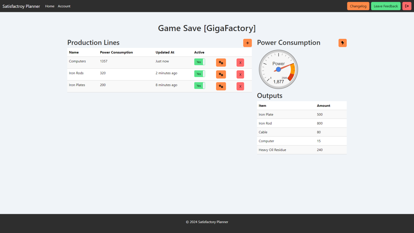Viewport: 414px width, 233px height.
Task: Click the Power consumption gauge
Action: click(278, 69)
